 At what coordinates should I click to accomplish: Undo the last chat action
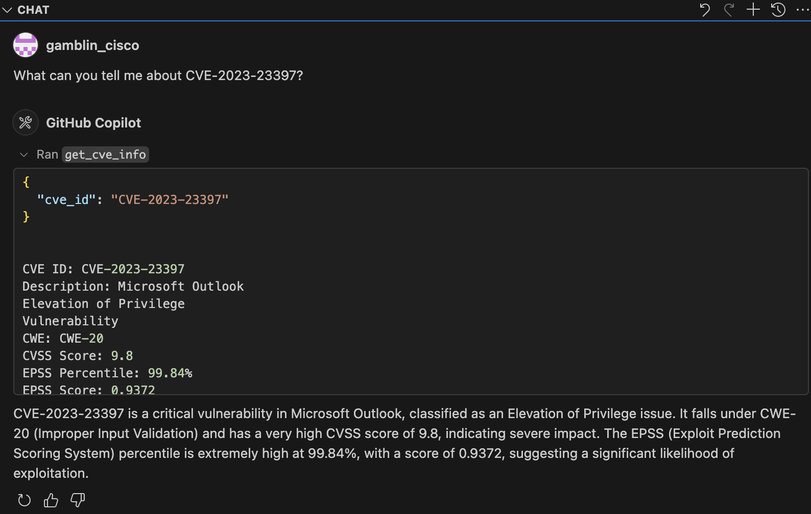click(x=705, y=10)
